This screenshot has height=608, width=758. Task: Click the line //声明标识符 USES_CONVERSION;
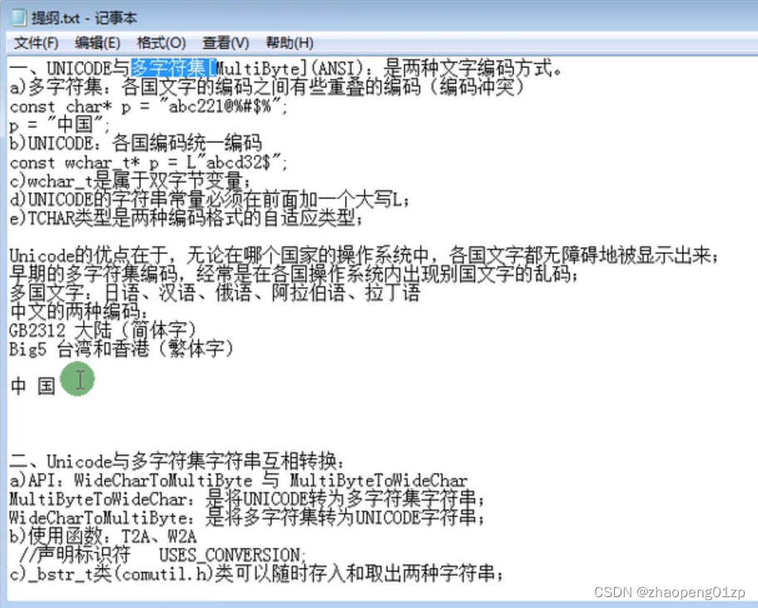(163, 555)
